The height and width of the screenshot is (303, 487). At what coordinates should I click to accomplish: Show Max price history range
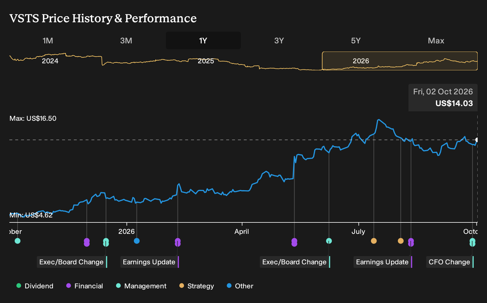[x=436, y=40]
